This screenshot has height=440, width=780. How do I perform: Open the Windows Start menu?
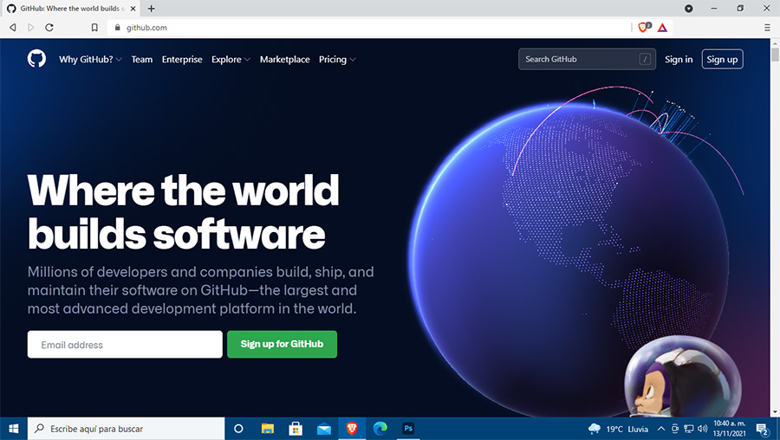tap(13, 429)
